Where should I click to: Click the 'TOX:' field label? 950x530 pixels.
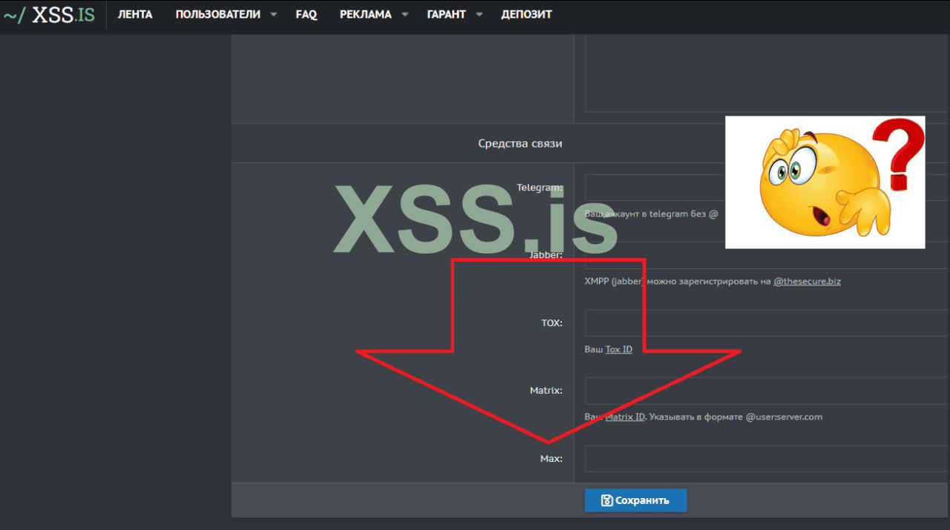pos(551,323)
